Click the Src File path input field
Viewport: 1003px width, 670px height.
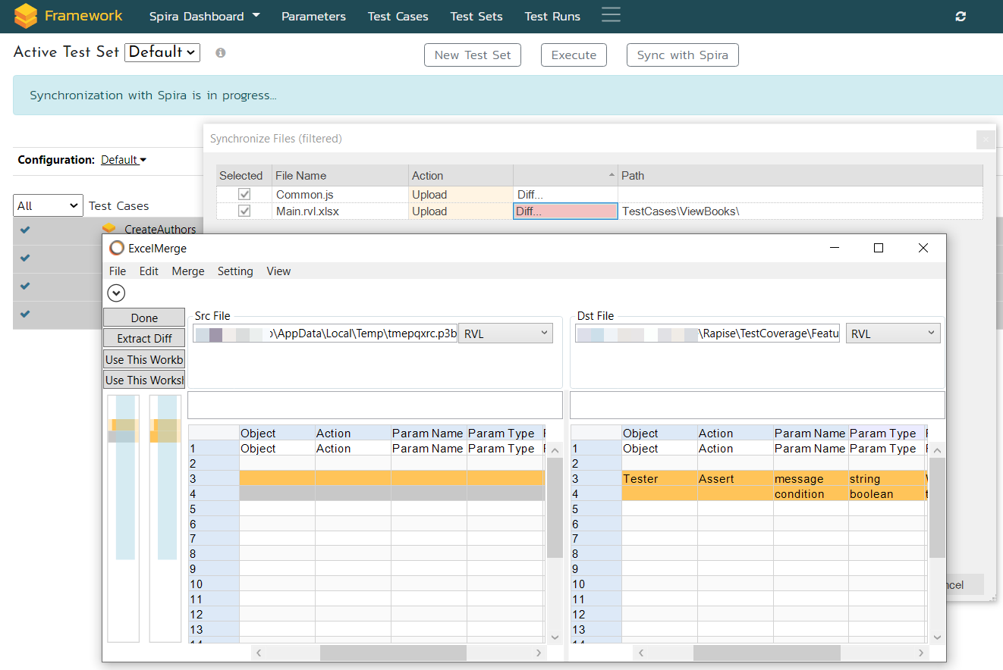tap(325, 333)
